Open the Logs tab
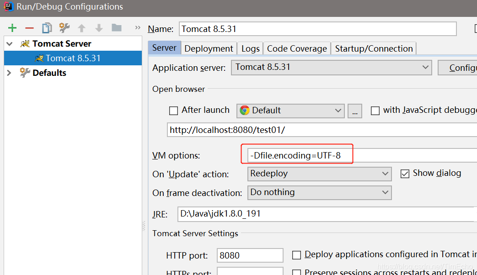Image resolution: width=477 pixels, height=275 pixels. tap(250, 48)
